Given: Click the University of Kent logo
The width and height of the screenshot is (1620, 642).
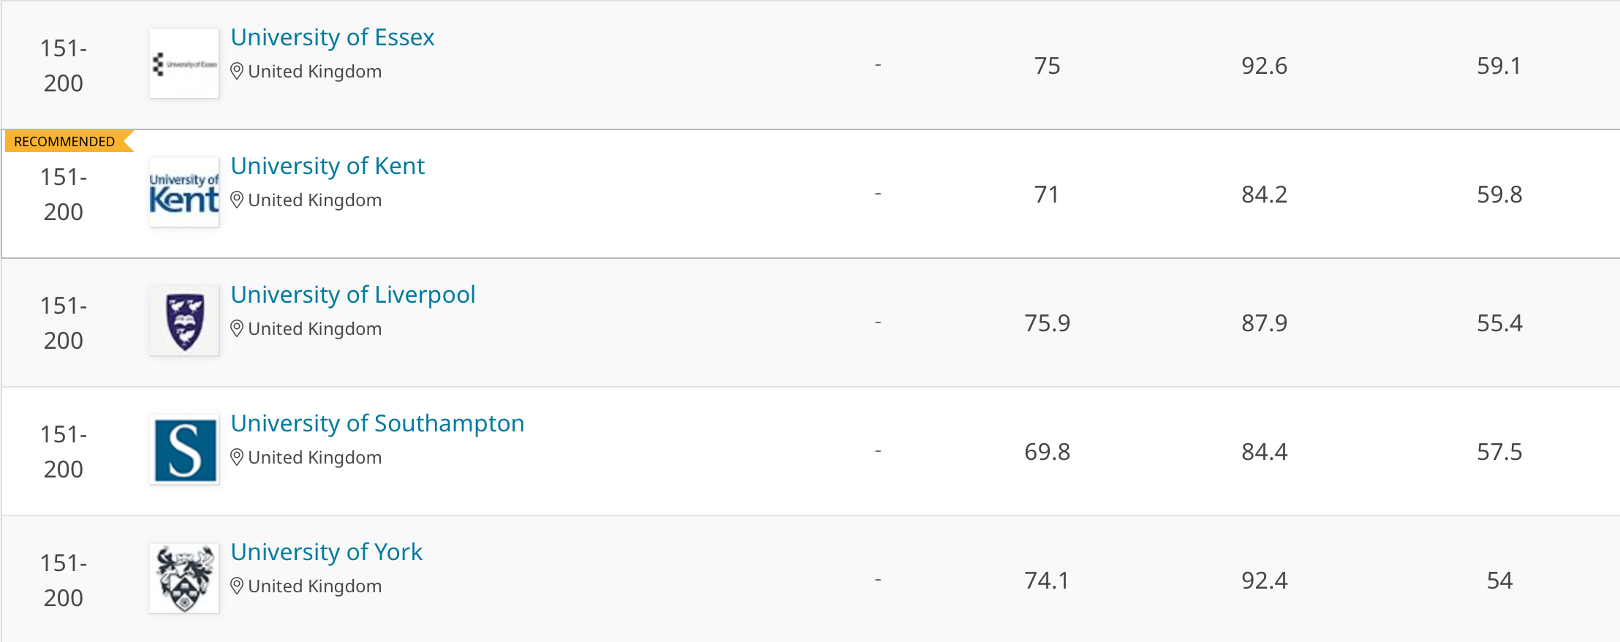Looking at the screenshot, I should point(184,193).
